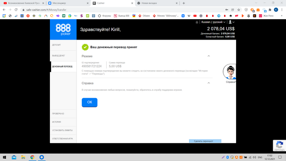Reload the cashier page

pyautogui.click(x=16, y=10)
